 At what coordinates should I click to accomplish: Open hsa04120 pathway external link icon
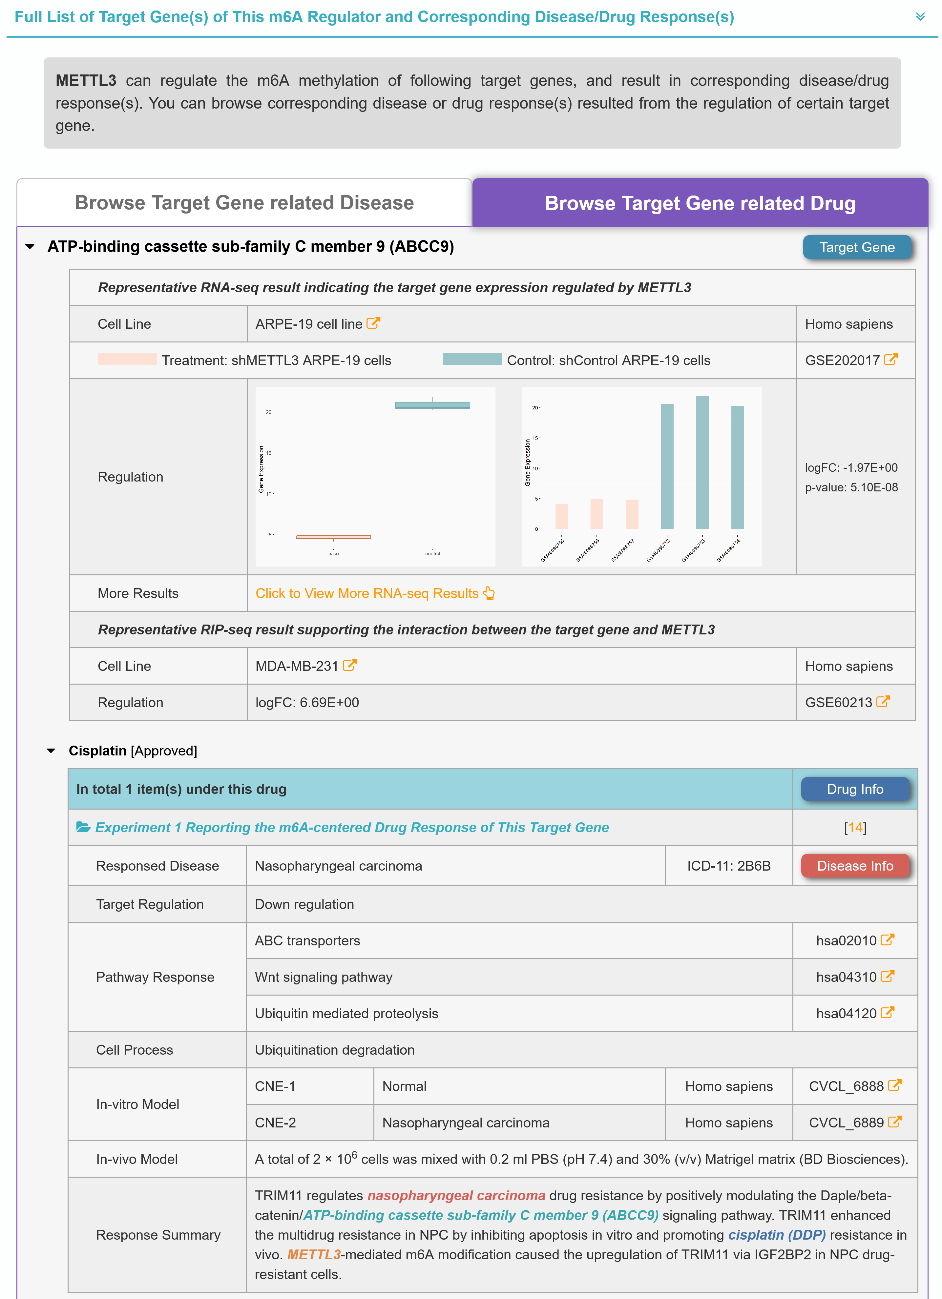[887, 1013]
